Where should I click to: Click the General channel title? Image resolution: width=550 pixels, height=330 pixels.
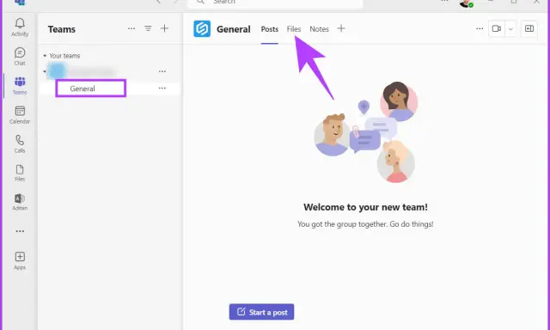[233, 29]
